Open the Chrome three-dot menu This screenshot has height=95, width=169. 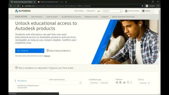(x=158, y=6)
